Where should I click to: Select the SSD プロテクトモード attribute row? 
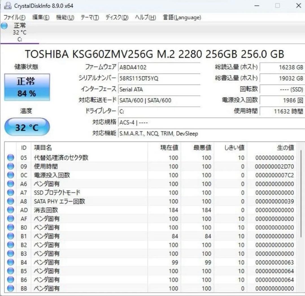[151, 193]
